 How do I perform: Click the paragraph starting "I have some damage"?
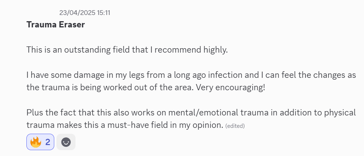191,81
